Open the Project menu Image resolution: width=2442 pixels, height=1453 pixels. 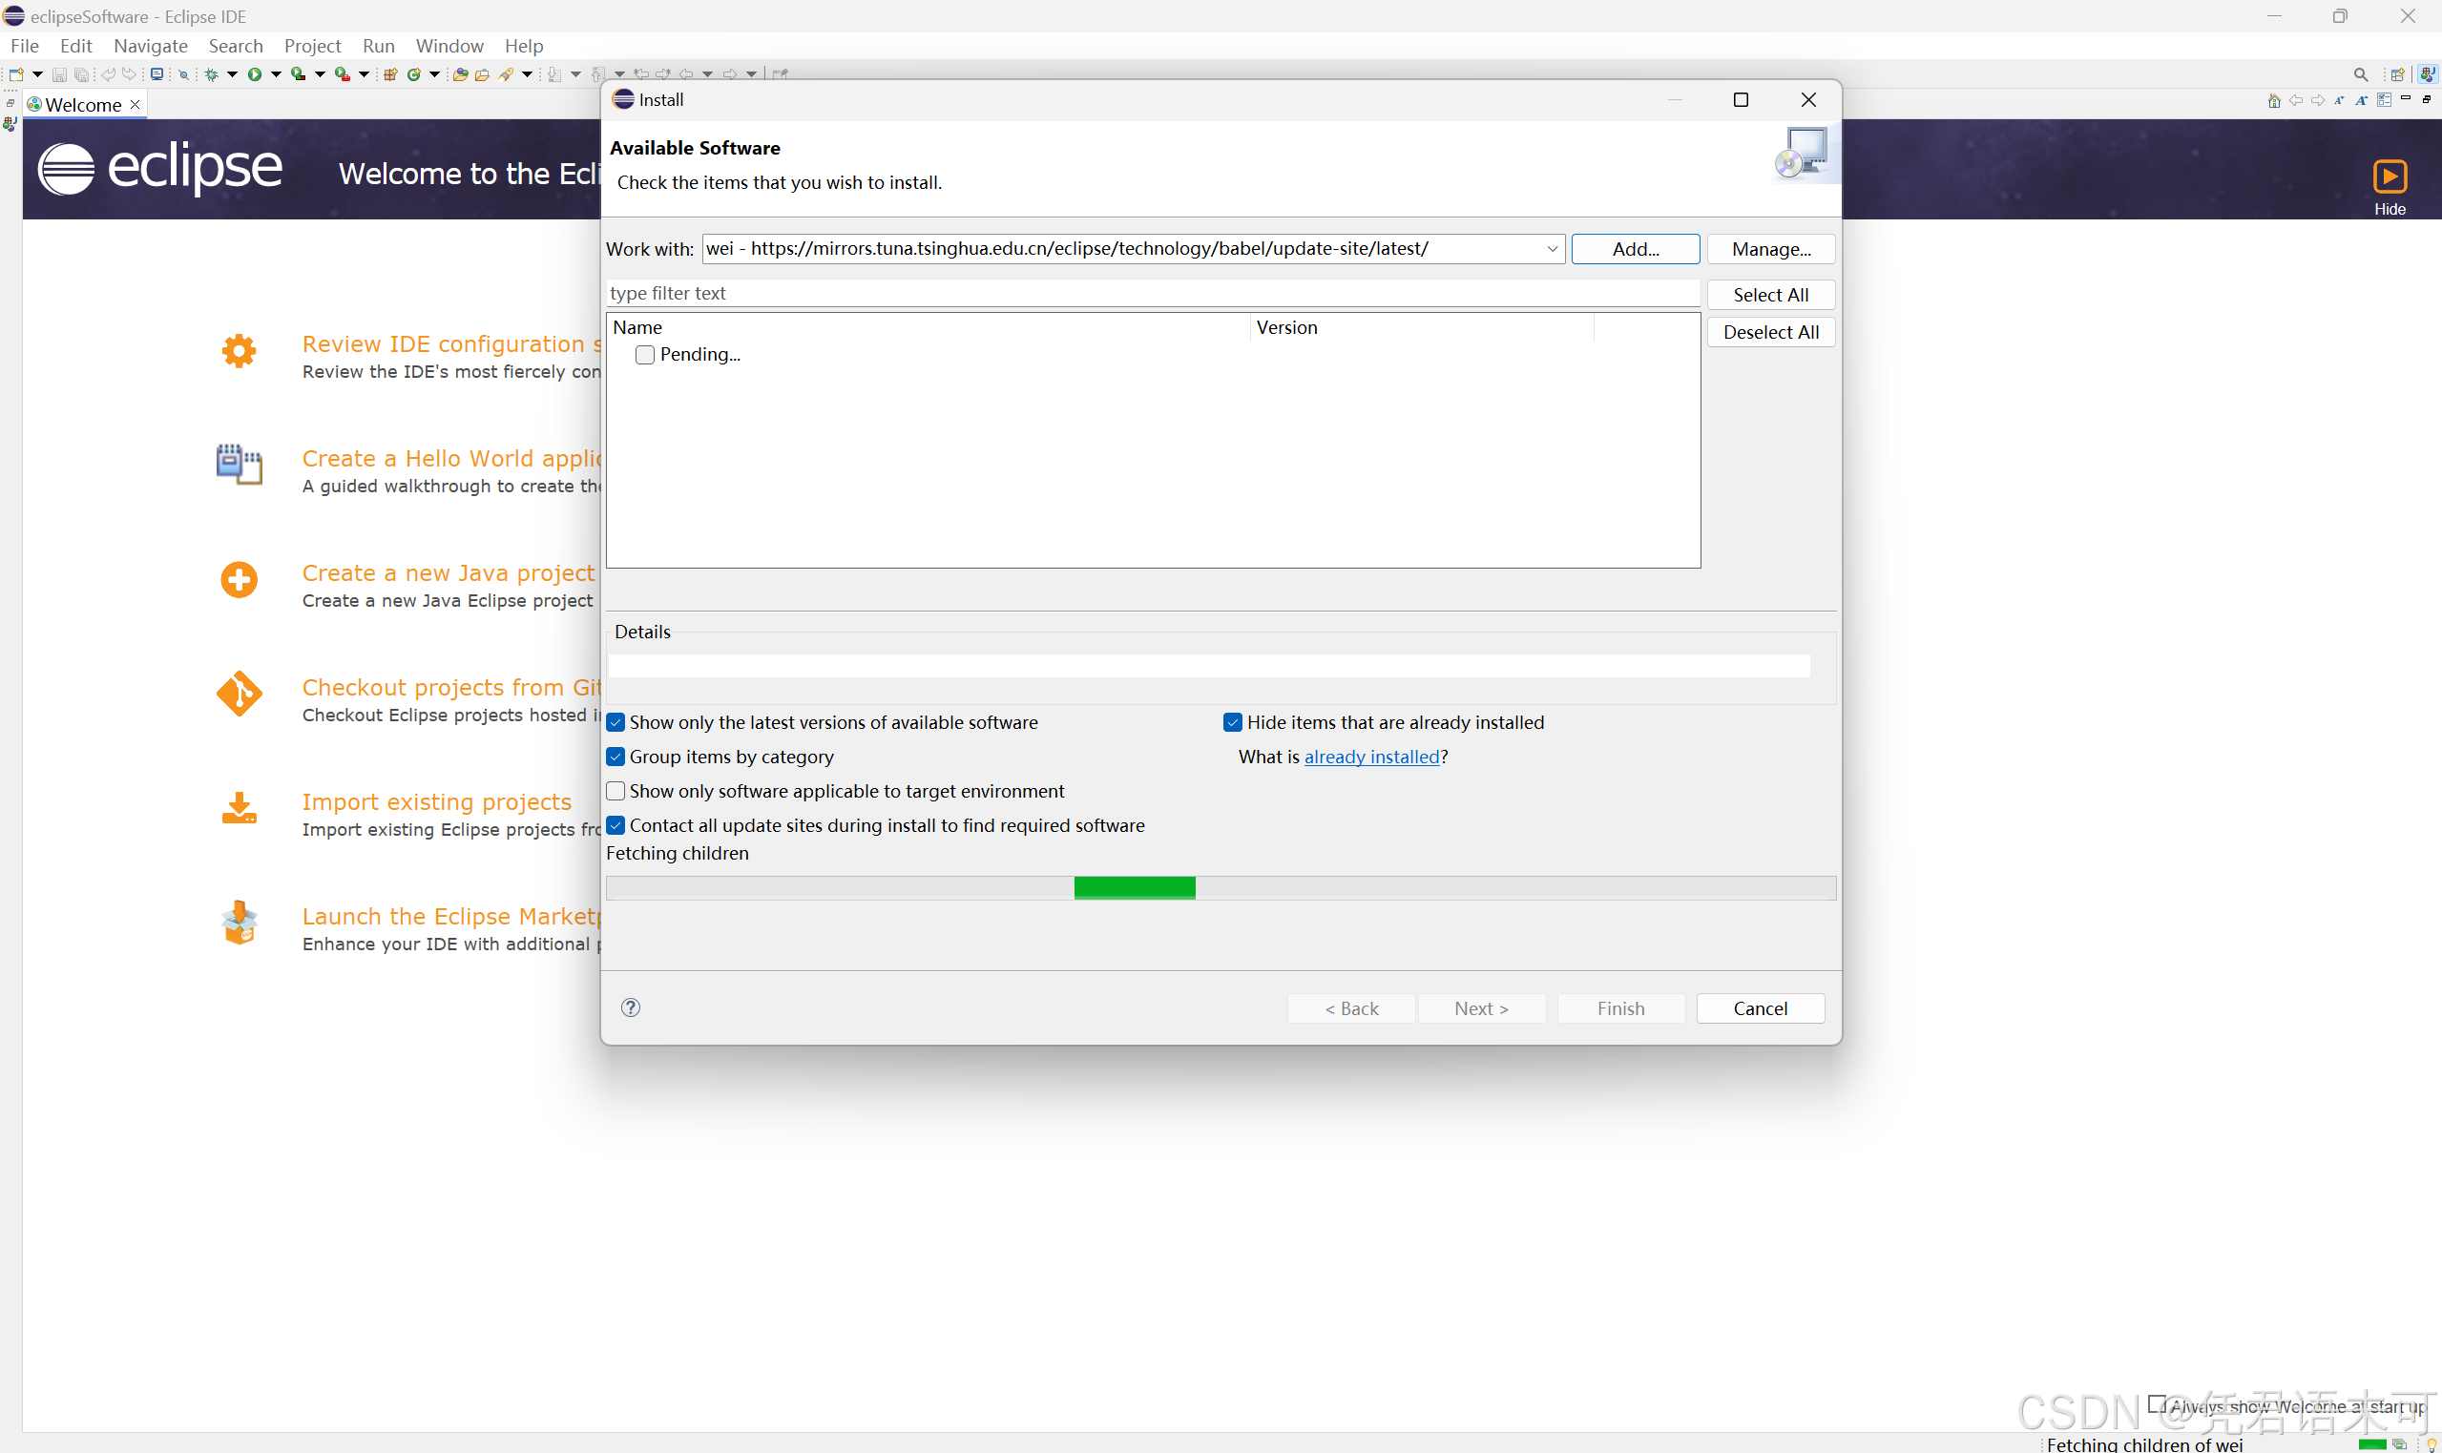312,46
